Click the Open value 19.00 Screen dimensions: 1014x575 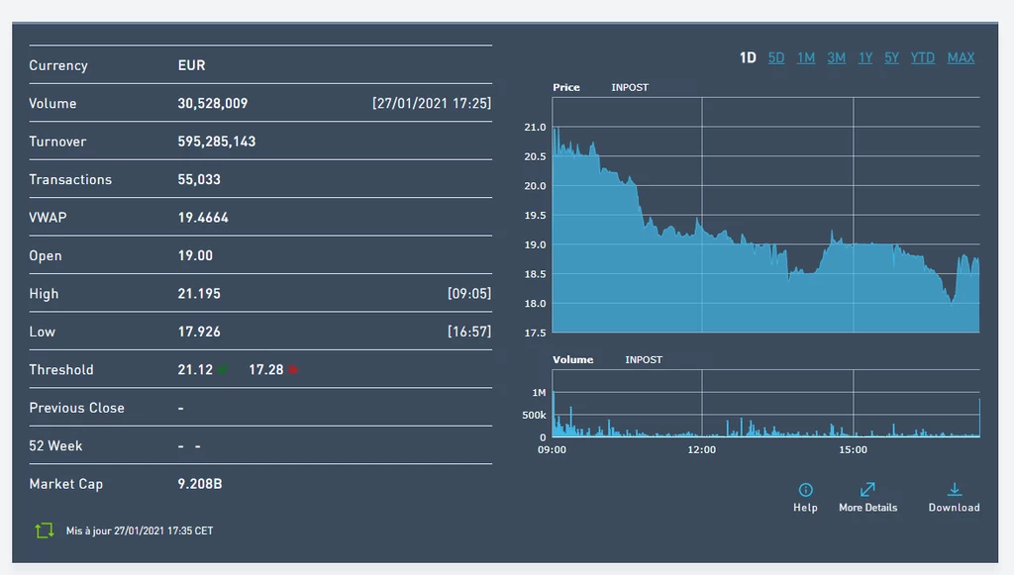click(x=195, y=256)
